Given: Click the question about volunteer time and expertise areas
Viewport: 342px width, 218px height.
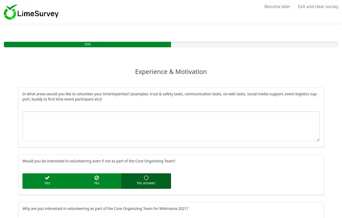Looking at the screenshot, I should 170,96.
